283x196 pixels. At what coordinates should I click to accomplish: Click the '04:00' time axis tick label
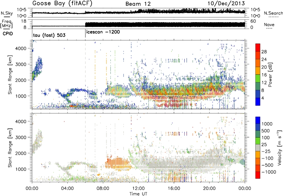click(x=67, y=189)
